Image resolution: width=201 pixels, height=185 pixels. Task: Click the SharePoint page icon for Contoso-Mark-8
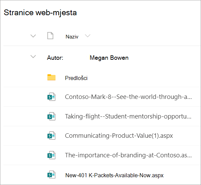[51, 97]
